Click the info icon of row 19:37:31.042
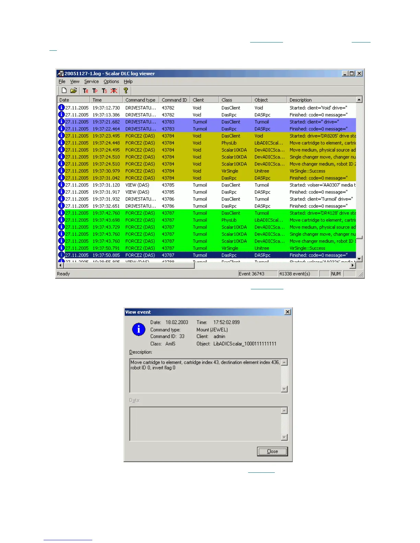This screenshot has width=420, height=543. point(61,178)
